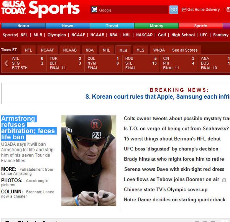
Task: Click the GO search button
Action: point(174,10)
